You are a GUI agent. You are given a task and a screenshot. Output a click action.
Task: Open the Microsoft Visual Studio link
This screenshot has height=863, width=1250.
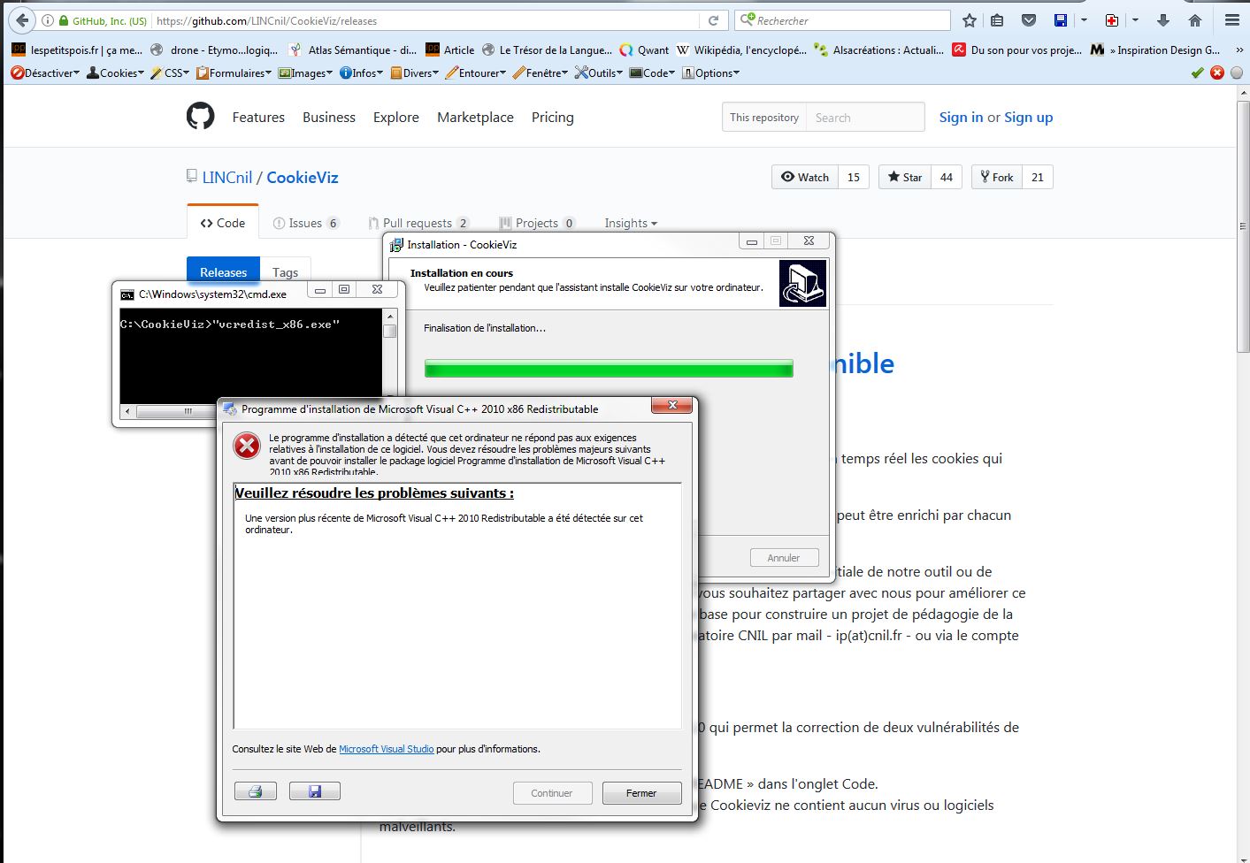(x=386, y=749)
